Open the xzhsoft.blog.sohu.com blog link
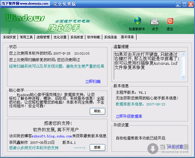 tap(52, 136)
